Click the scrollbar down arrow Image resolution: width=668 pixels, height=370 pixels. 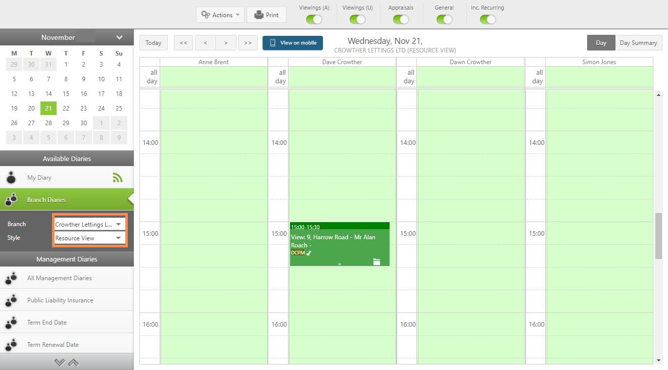(x=658, y=360)
